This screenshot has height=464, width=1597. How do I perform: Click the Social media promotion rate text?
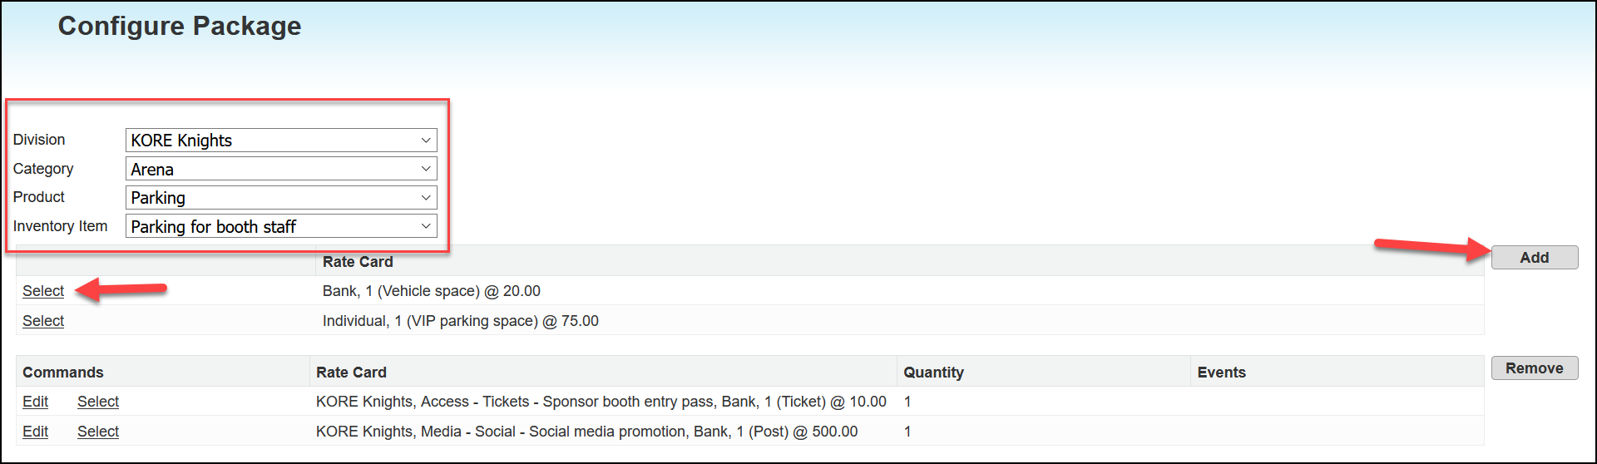point(586,432)
